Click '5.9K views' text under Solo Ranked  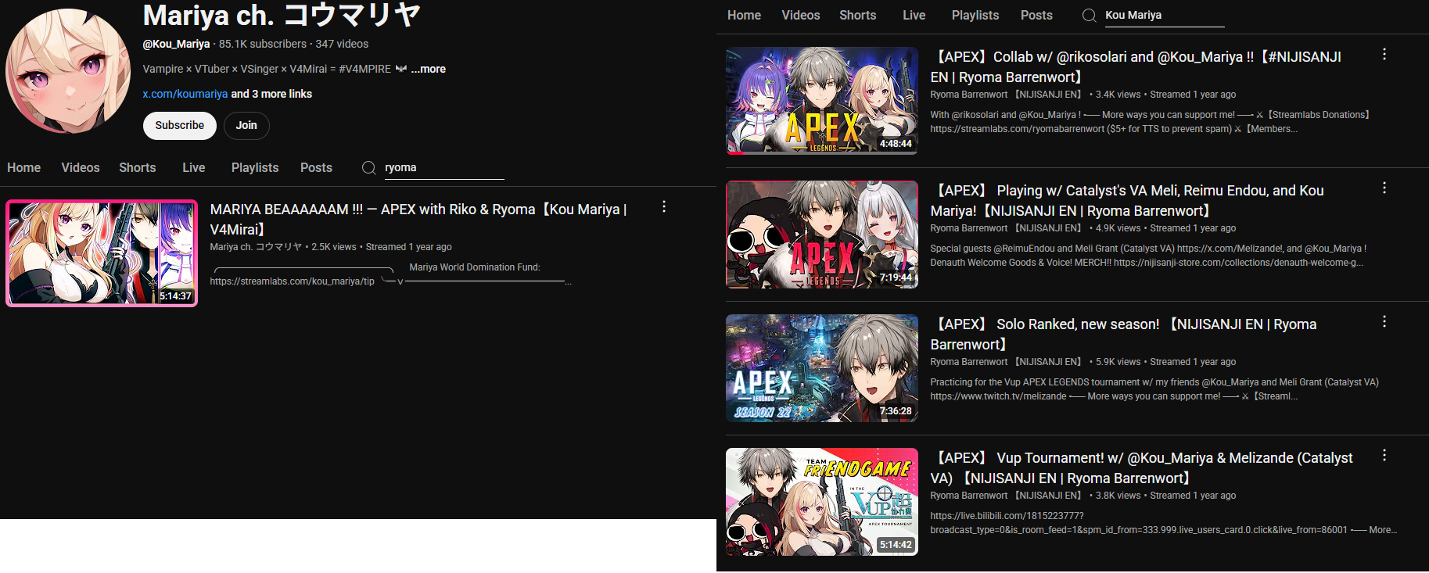1118,362
